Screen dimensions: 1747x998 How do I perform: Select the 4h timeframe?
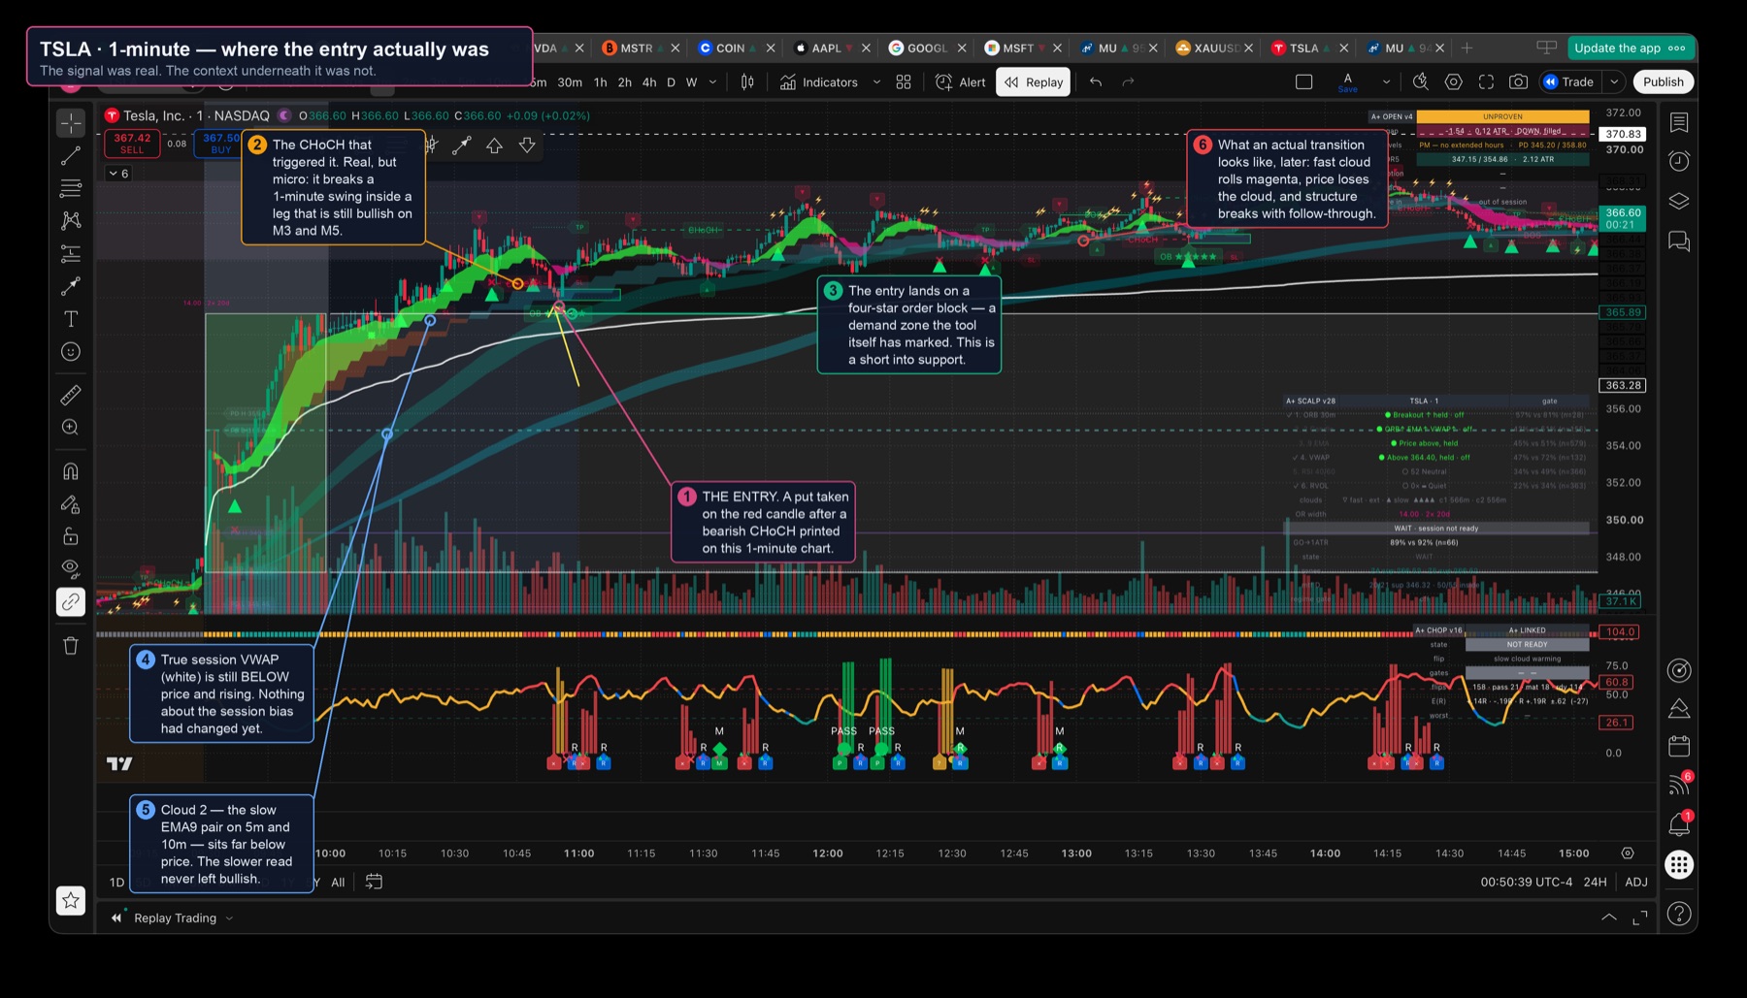(x=649, y=82)
